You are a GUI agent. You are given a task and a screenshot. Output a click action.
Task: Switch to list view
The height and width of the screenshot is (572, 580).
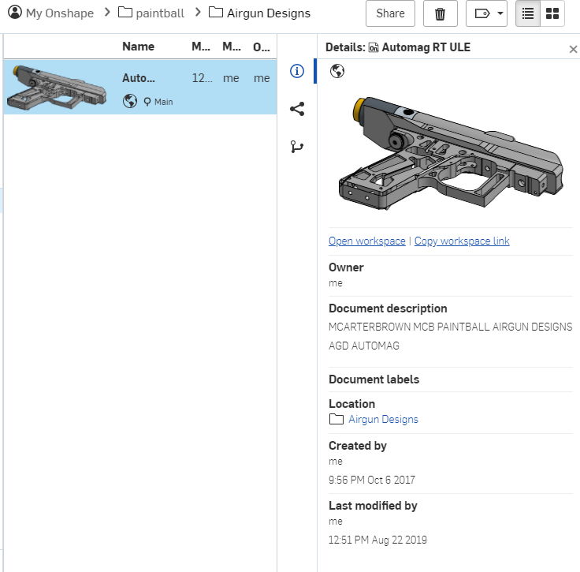point(528,13)
